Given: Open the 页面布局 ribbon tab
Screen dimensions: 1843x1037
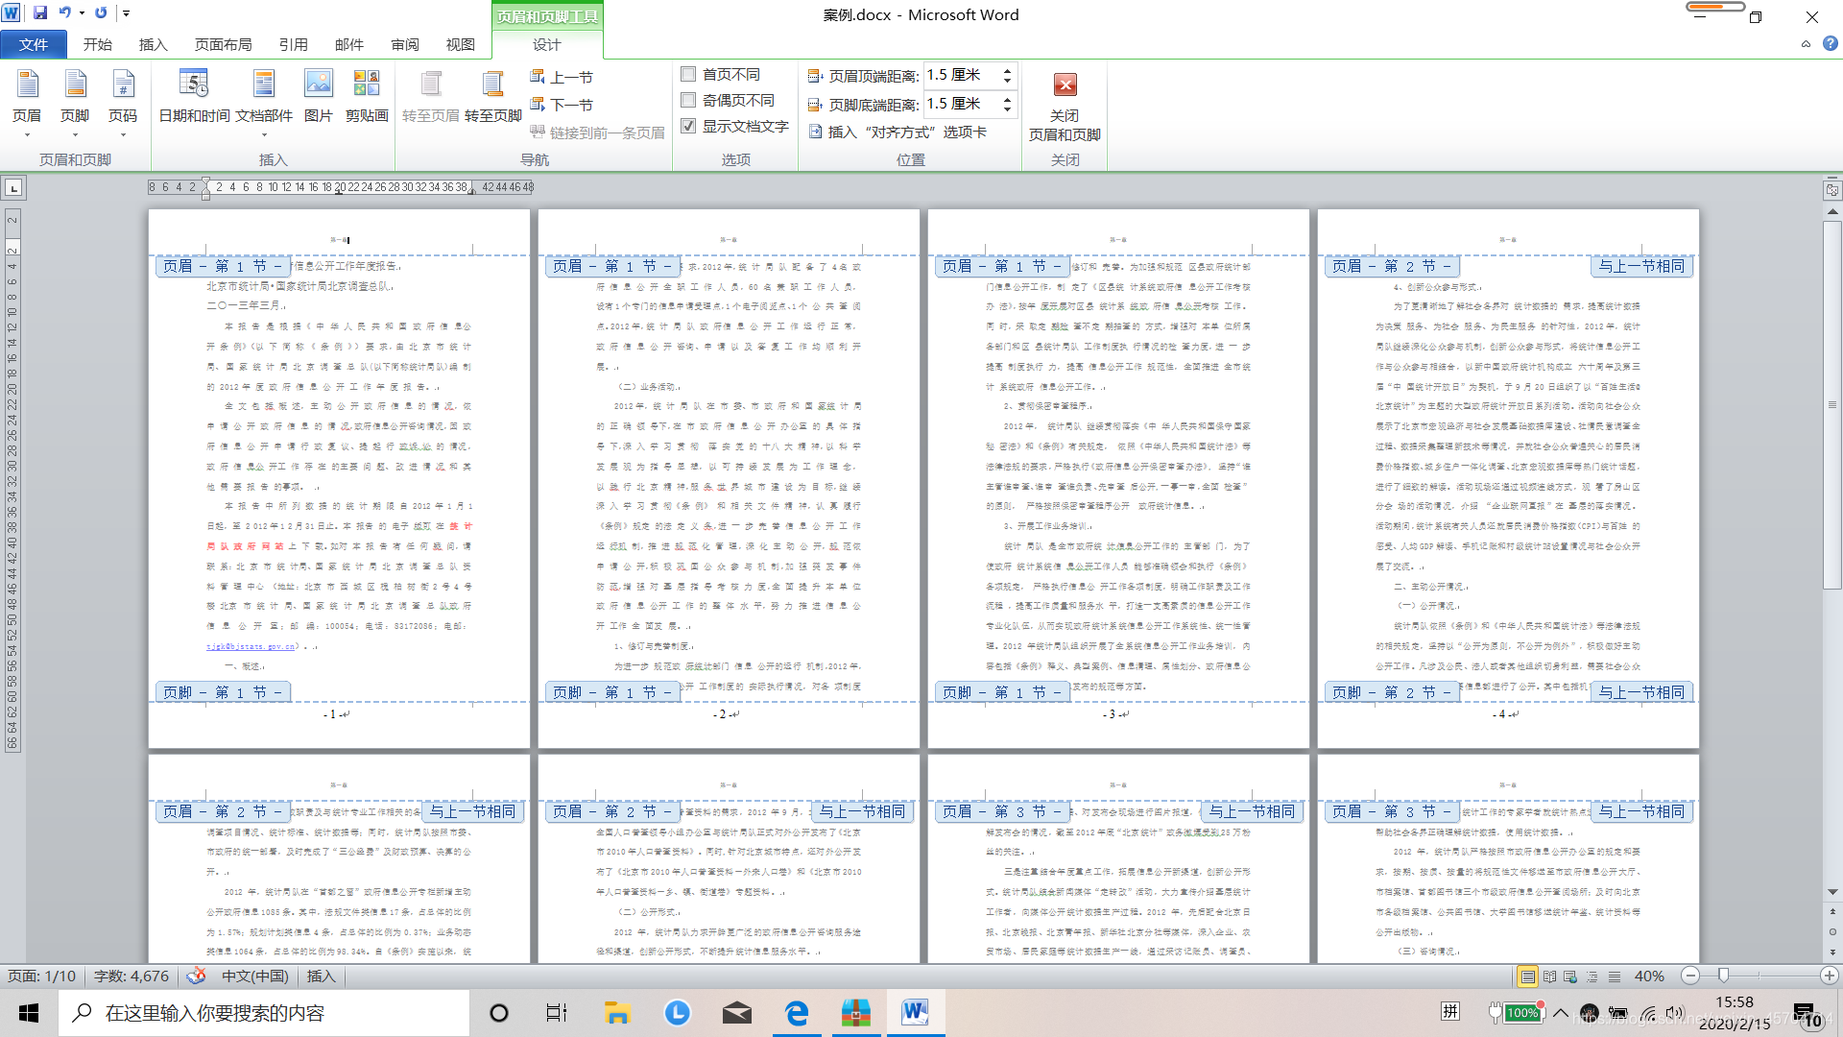Looking at the screenshot, I should (223, 44).
